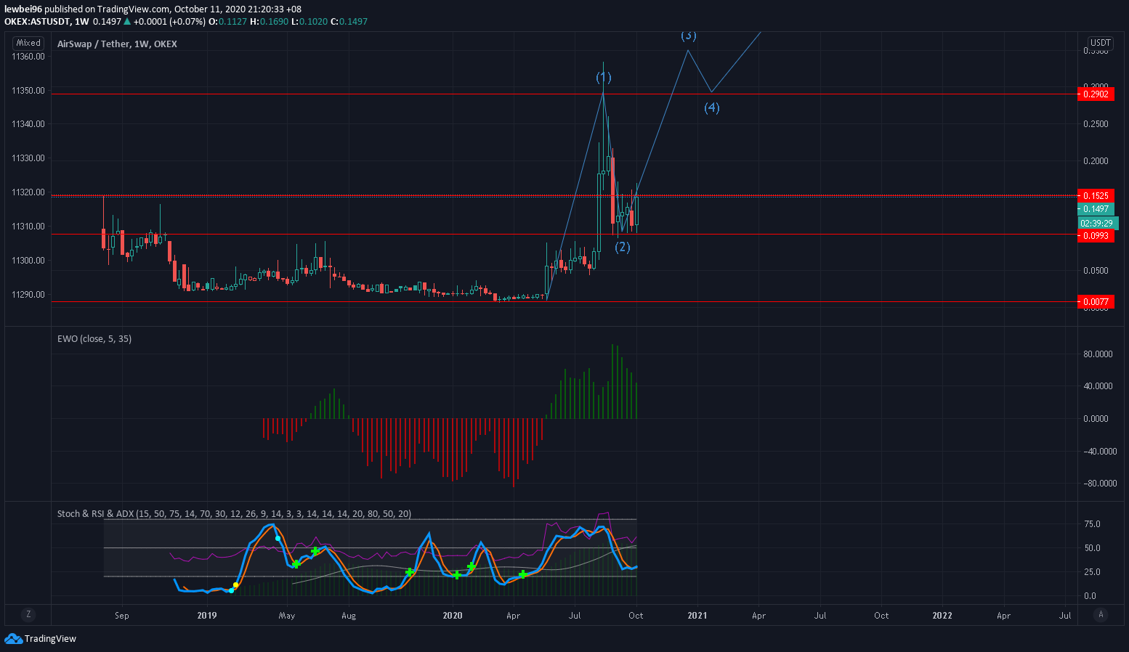Screen dimensions: 1129x652
Task: Click the 2019 label on time axis
Action: click(x=207, y=616)
